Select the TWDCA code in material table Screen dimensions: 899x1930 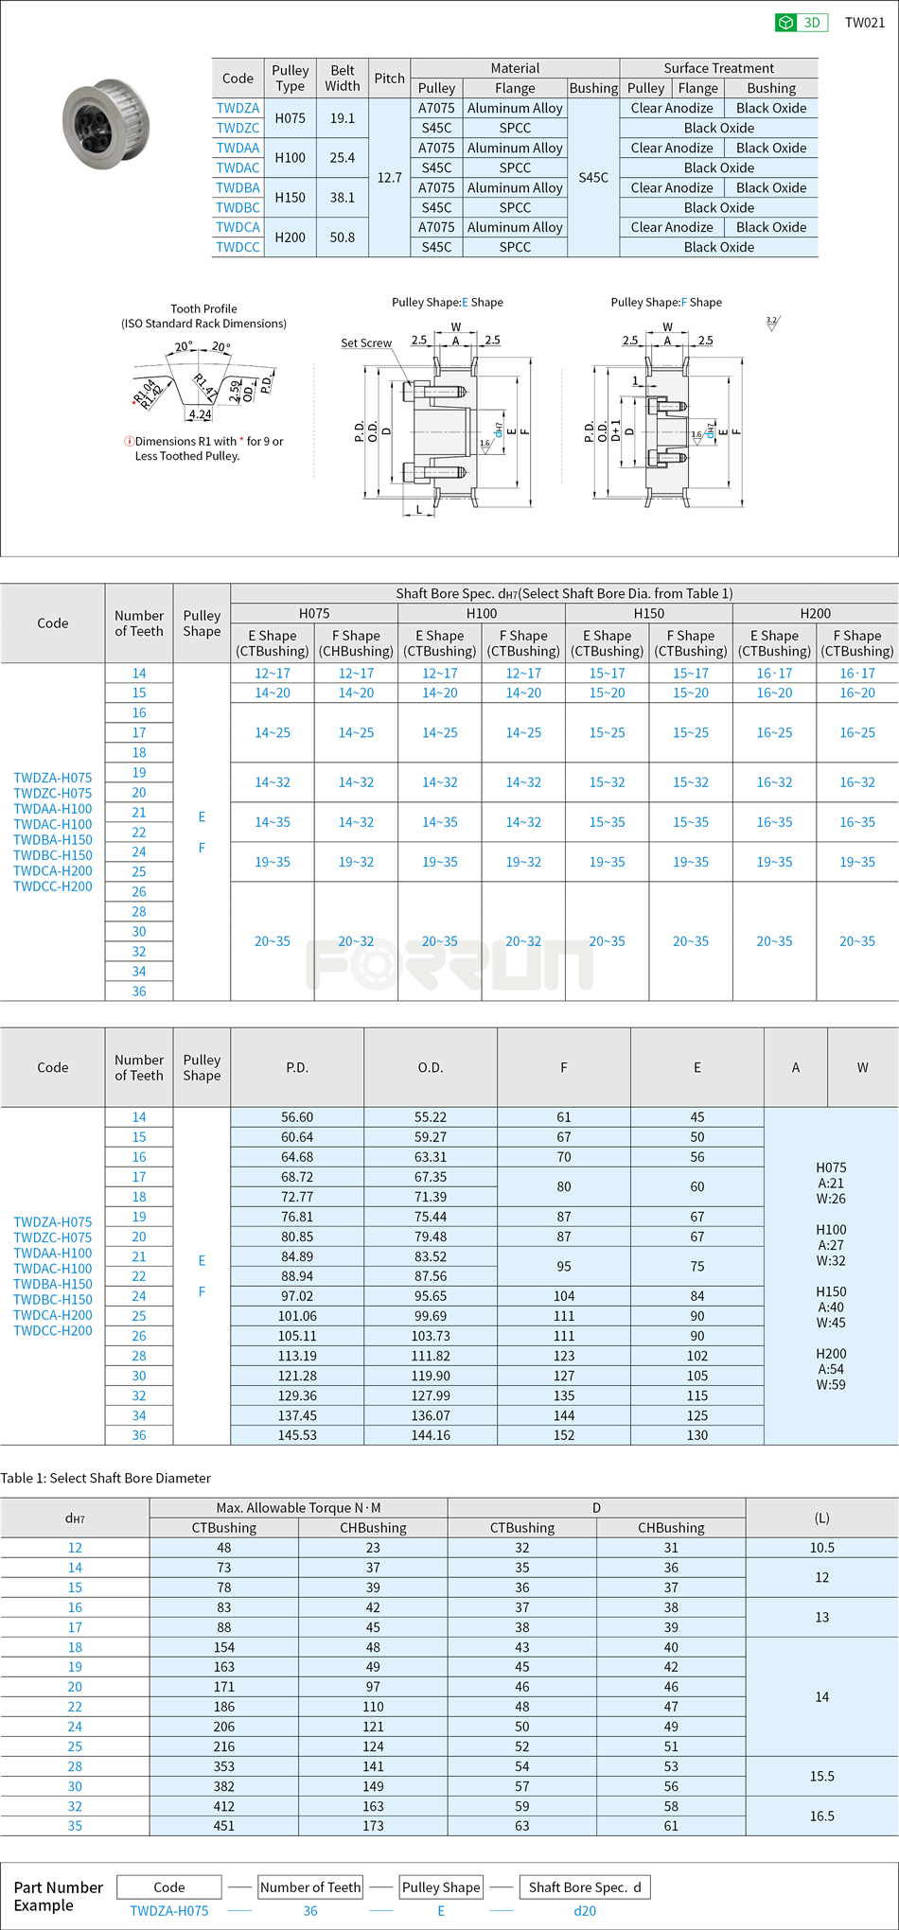[x=238, y=227]
